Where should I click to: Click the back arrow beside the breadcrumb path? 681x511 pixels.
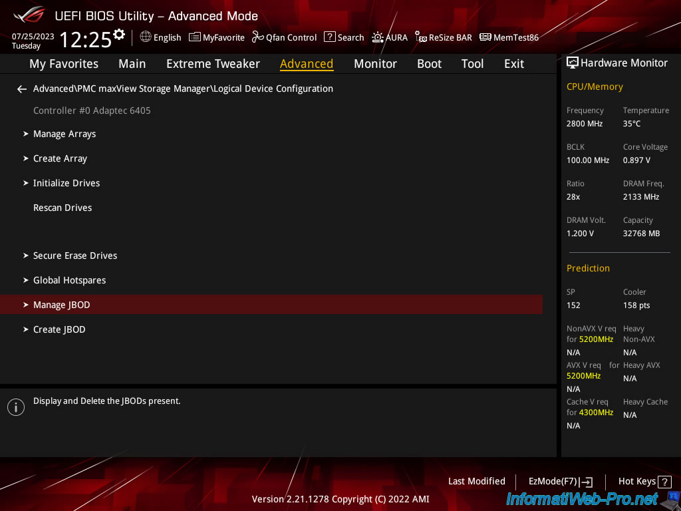[22, 89]
